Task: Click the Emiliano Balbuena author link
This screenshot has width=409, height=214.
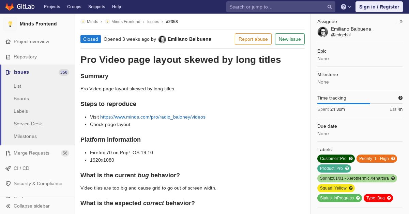Action: 190,39
